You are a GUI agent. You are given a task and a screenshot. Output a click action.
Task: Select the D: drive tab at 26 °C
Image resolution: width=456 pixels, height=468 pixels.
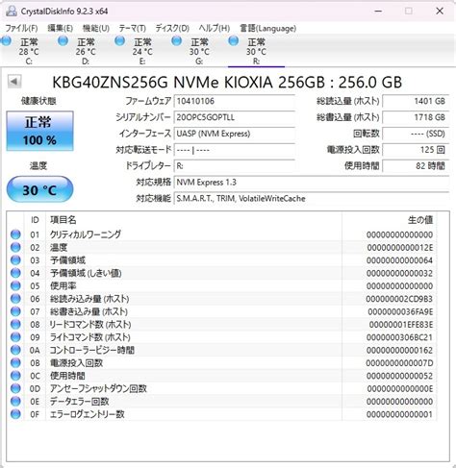86,51
